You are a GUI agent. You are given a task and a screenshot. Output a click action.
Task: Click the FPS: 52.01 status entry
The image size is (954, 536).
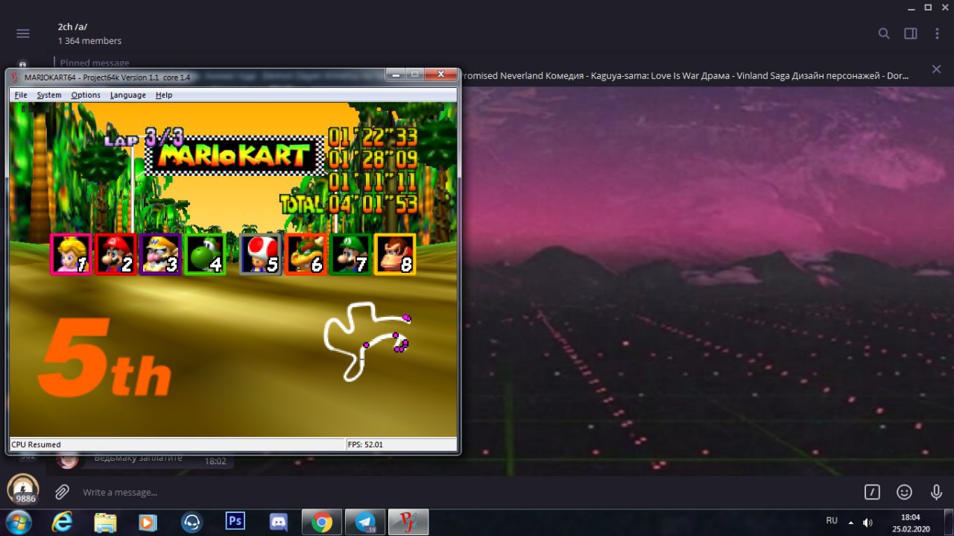click(x=365, y=444)
